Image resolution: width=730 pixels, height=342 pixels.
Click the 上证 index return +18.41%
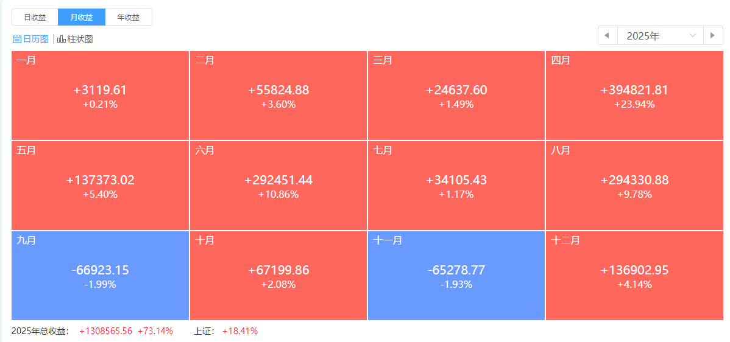click(239, 331)
